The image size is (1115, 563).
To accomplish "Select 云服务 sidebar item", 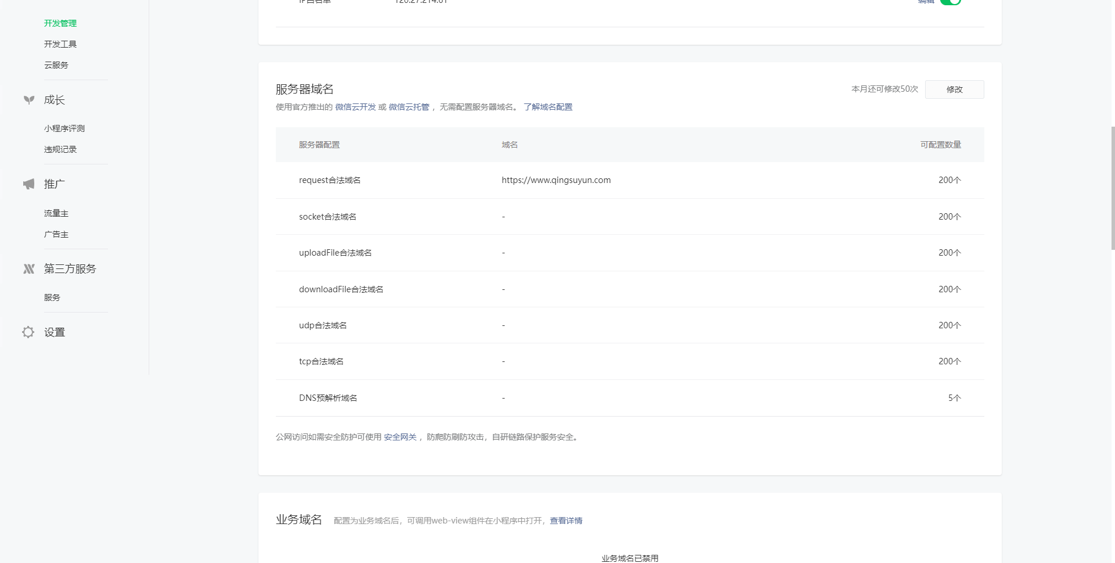I will coord(56,65).
